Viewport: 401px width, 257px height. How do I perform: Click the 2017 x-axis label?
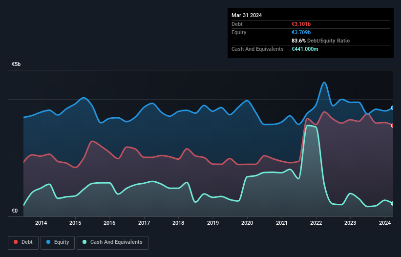(144, 223)
